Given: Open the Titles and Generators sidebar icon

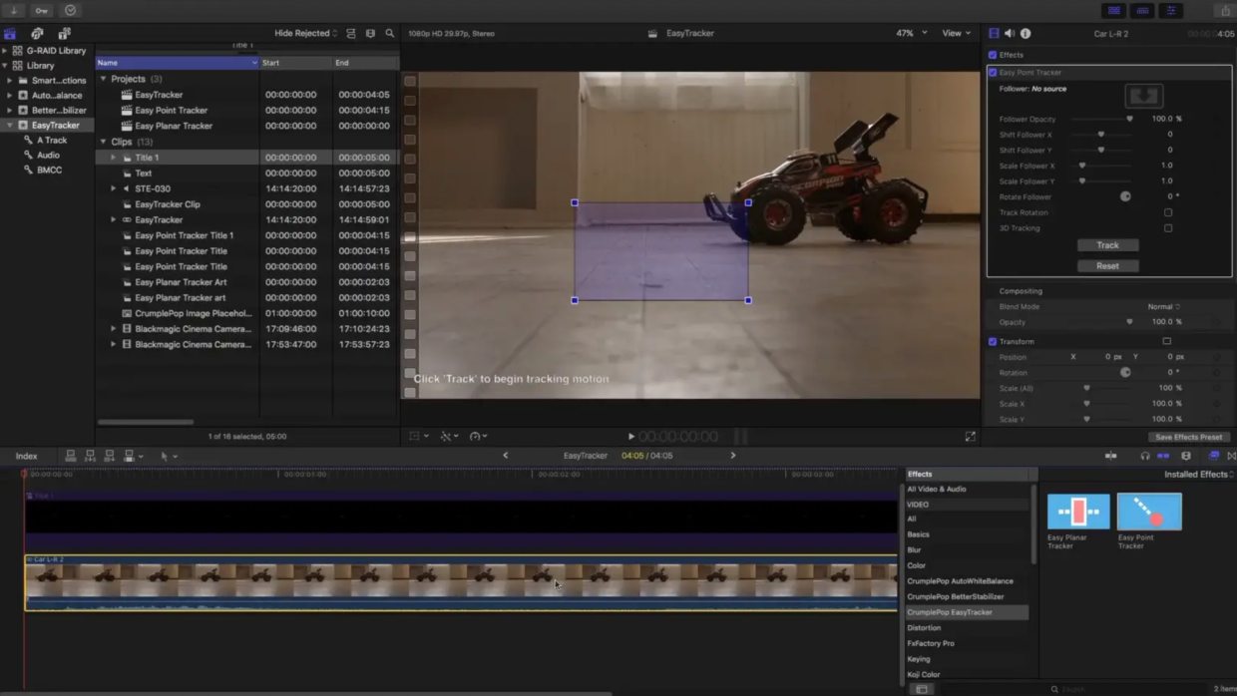Looking at the screenshot, I should pyautogui.click(x=64, y=34).
